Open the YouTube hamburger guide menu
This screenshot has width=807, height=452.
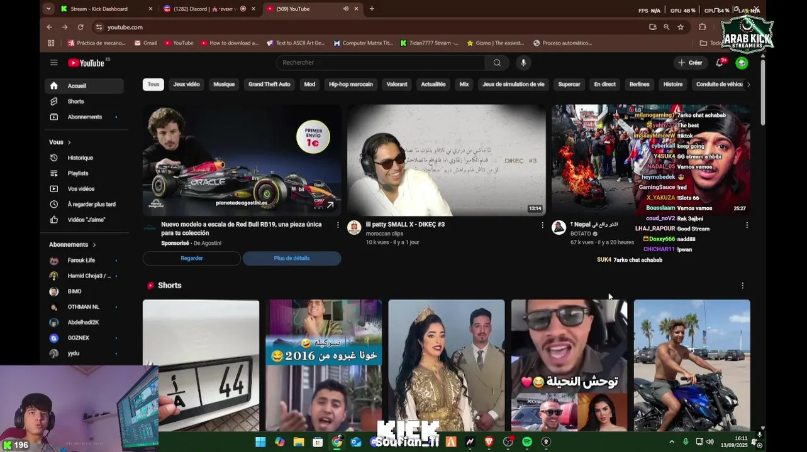point(54,63)
